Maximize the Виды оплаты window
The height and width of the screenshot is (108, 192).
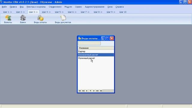[107, 38]
